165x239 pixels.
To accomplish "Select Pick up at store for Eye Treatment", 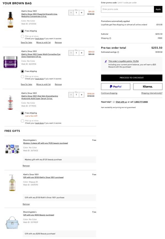I will point(23,76).
